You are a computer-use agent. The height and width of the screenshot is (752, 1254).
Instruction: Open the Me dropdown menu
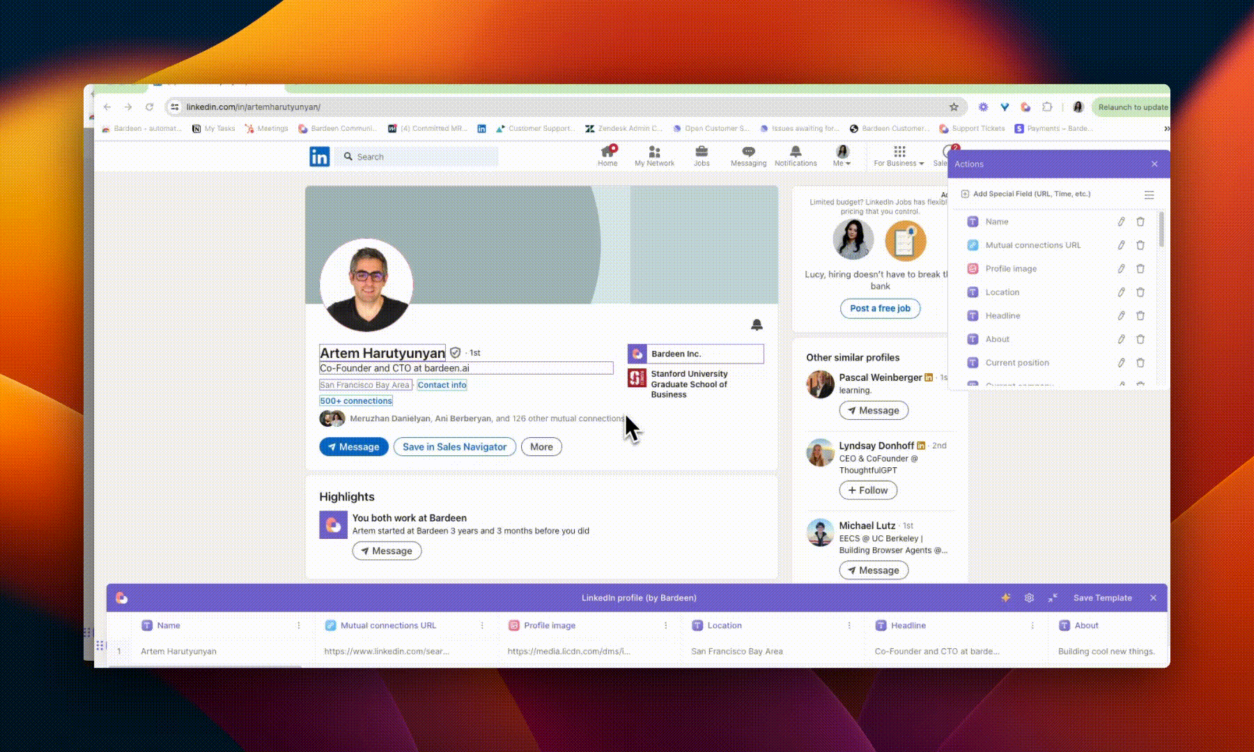(842, 156)
